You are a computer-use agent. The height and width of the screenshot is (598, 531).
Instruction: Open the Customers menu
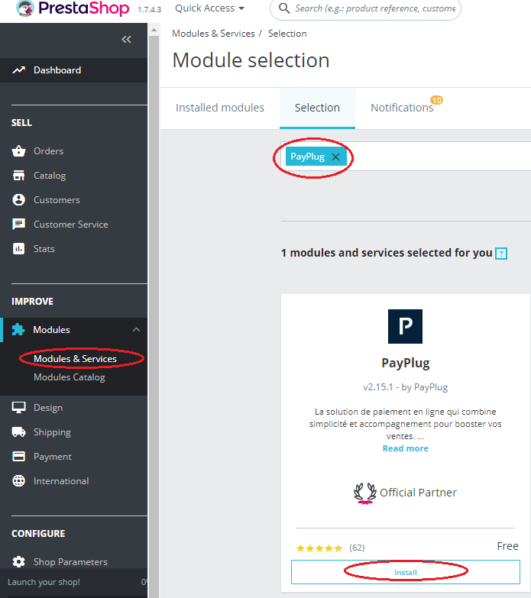click(x=57, y=200)
